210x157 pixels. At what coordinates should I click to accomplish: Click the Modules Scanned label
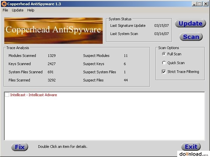pos(22,56)
